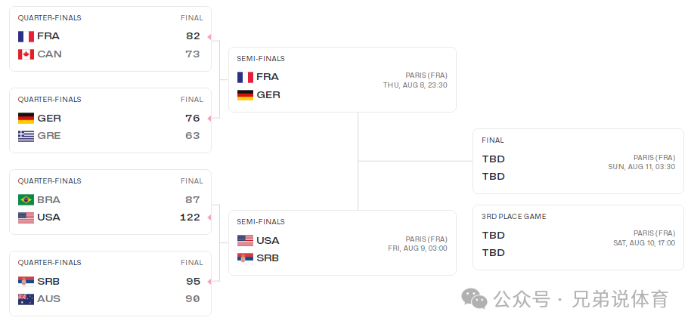Click the Australia flag icon
This screenshot has width=691, height=327.
(x=26, y=299)
